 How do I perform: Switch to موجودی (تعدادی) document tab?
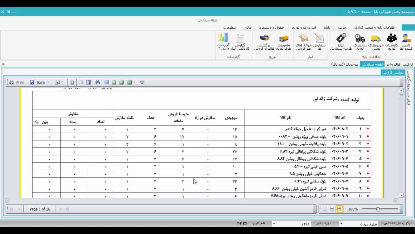pos(345,64)
